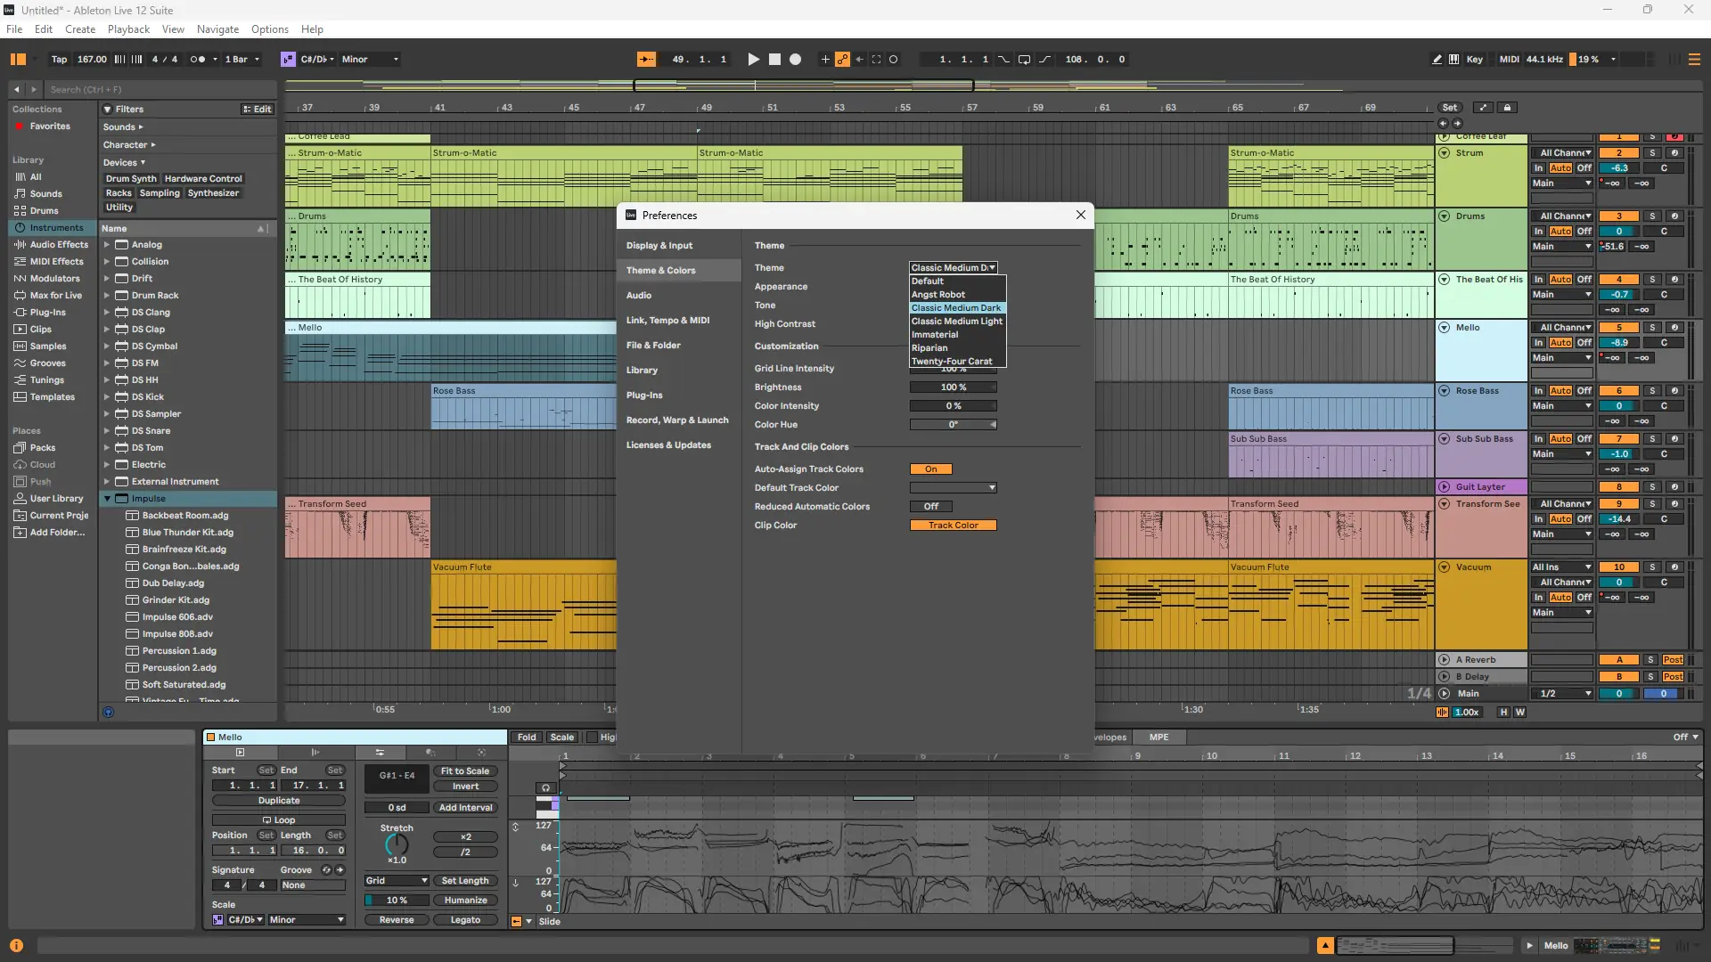Click the Humanize button
1711x962 pixels.
coord(464,901)
